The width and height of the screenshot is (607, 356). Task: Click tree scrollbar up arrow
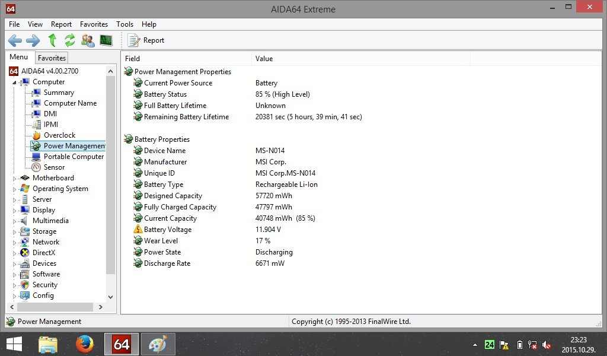tap(111, 71)
